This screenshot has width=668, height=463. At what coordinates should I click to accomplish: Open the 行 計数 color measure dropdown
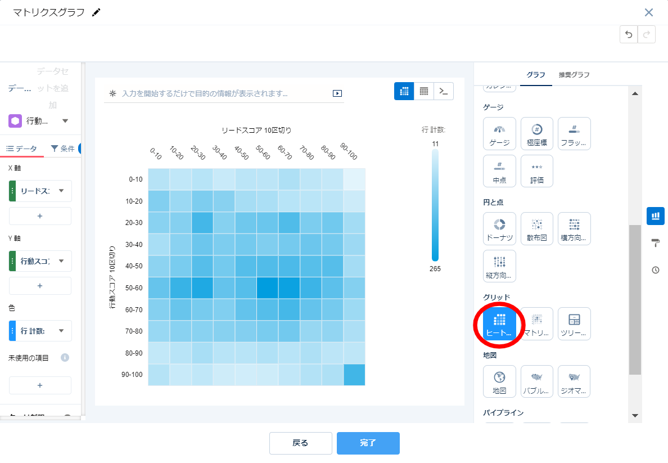tap(61, 330)
